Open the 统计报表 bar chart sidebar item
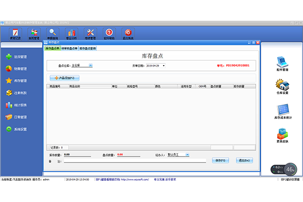This screenshot has width=303, height=202. 16,105
